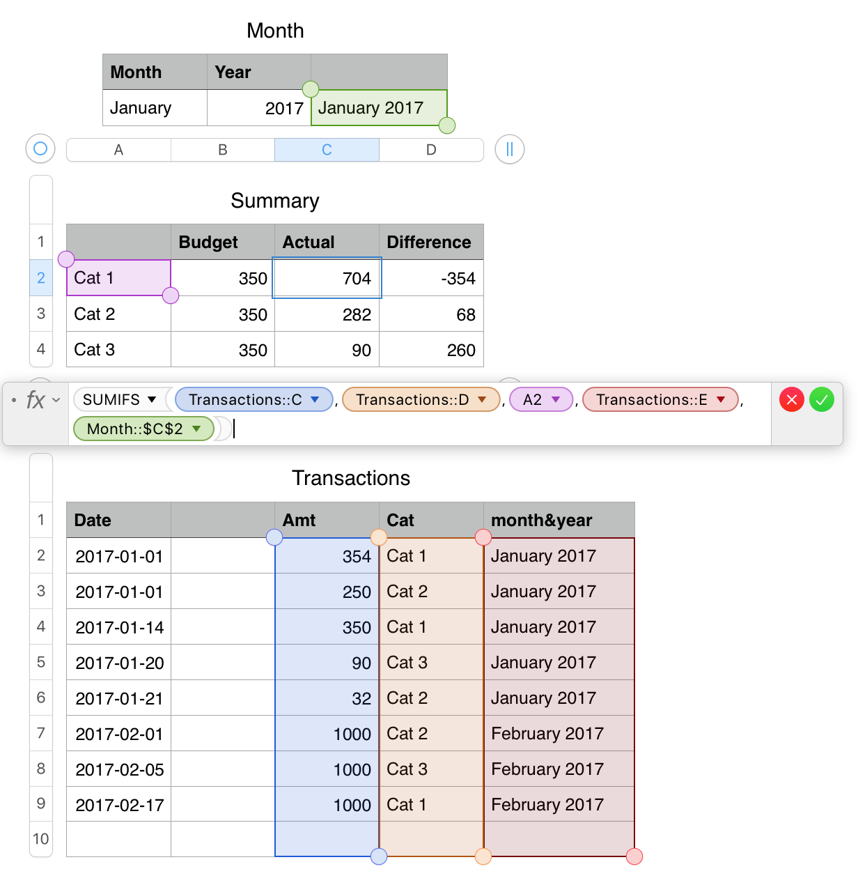
Task: Open Transactions::D reference dropdown
Action: point(482,399)
